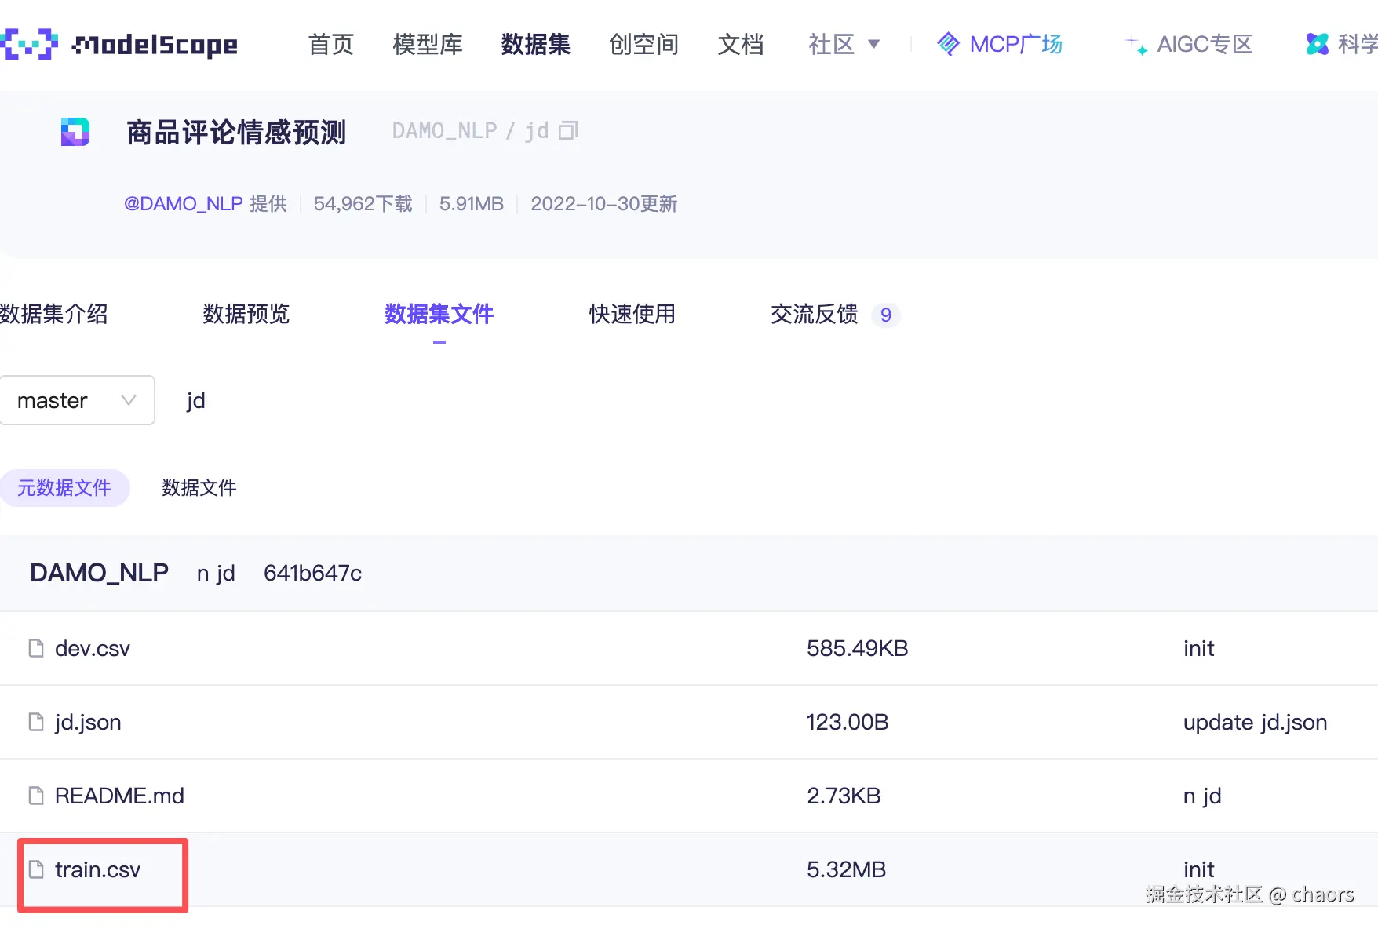
Task: Click the 2.73KB size value
Action: coord(844,796)
